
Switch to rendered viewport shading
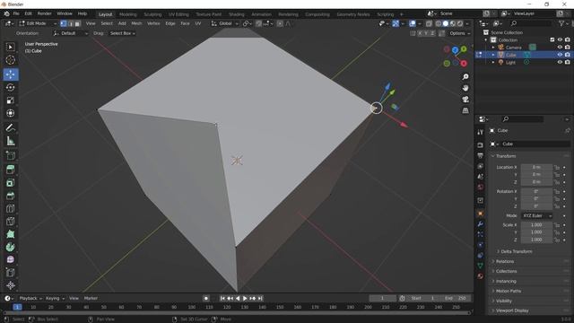(x=460, y=23)
